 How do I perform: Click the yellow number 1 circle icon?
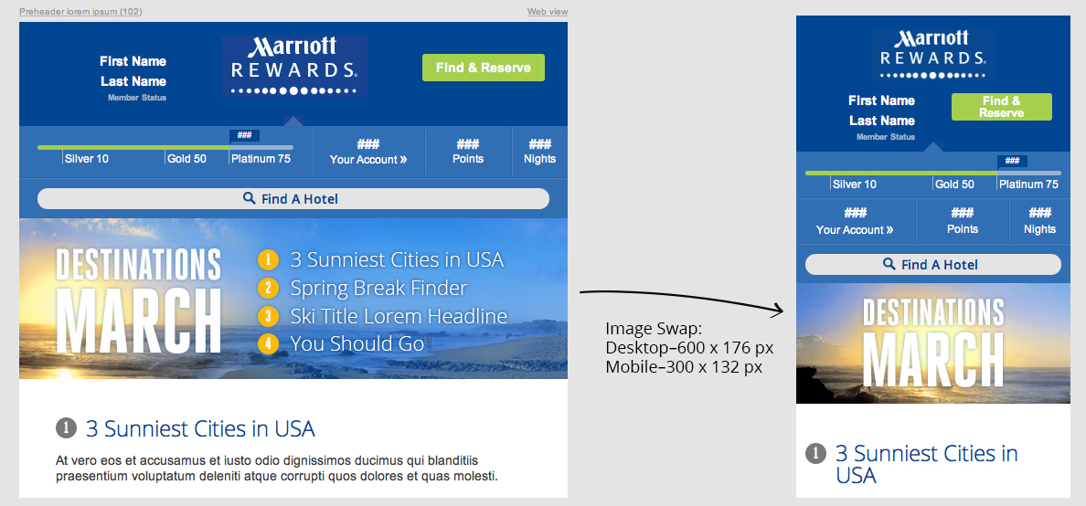tap(268, 260)
